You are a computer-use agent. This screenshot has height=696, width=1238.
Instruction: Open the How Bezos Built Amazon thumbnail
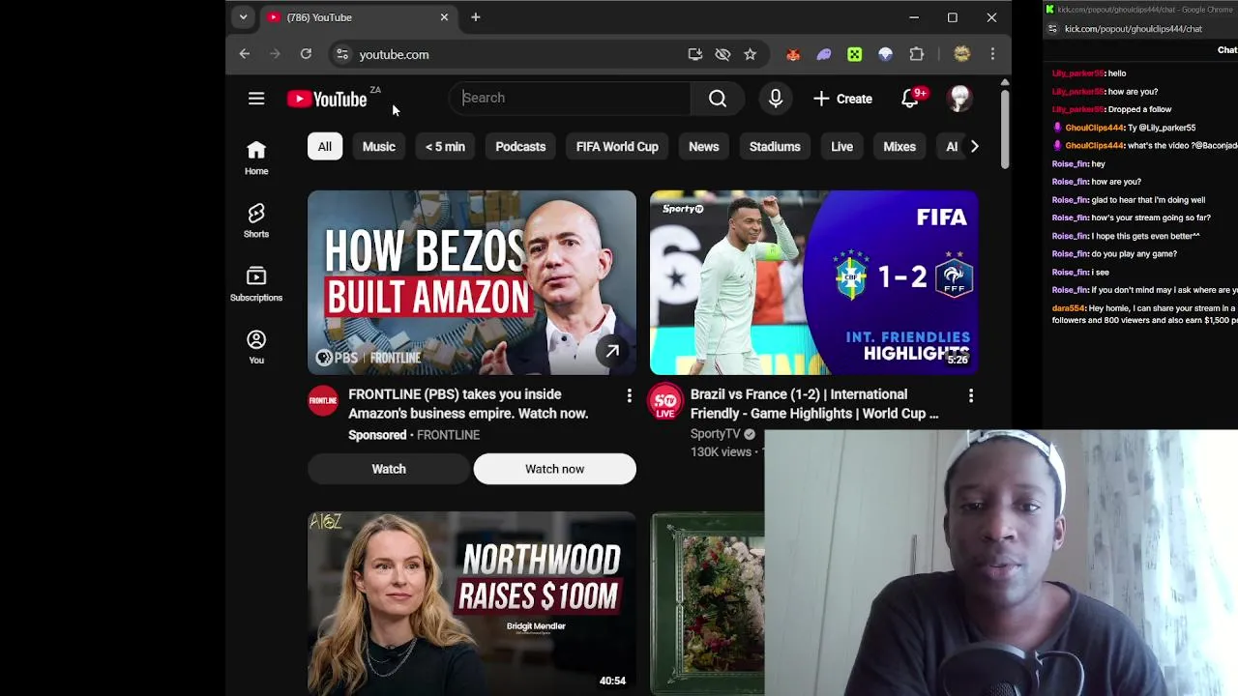click(x=472, y=282)
